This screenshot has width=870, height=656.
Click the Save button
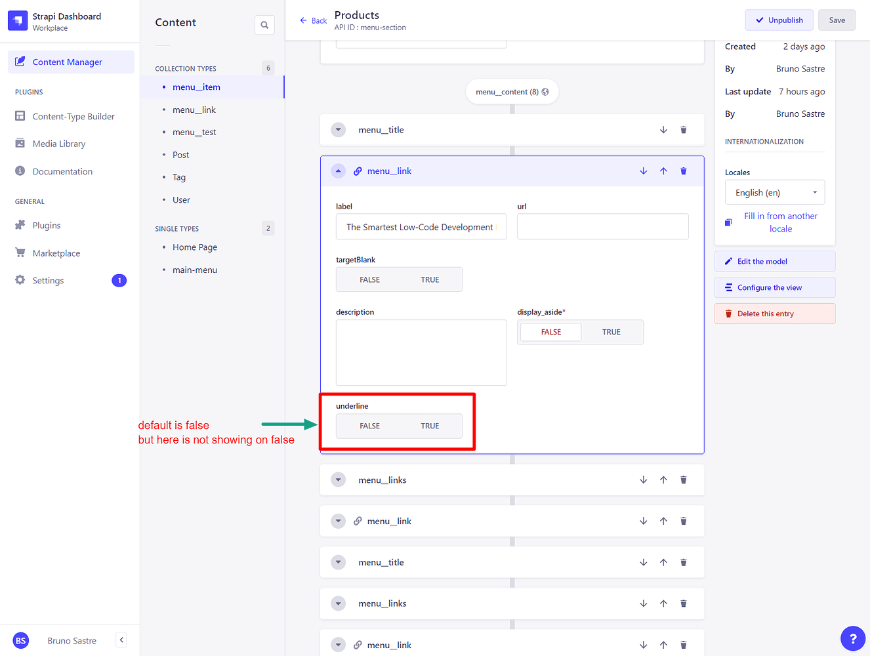[x=837, y=20]
